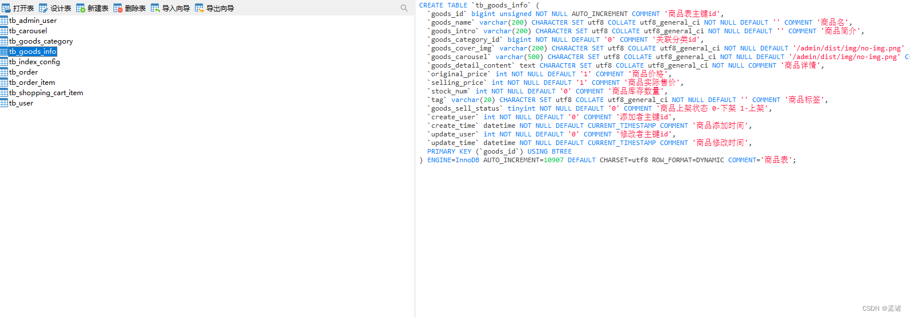910x317 pixels.
Task: Click the search magnifier icon
Action: [404, 8]
